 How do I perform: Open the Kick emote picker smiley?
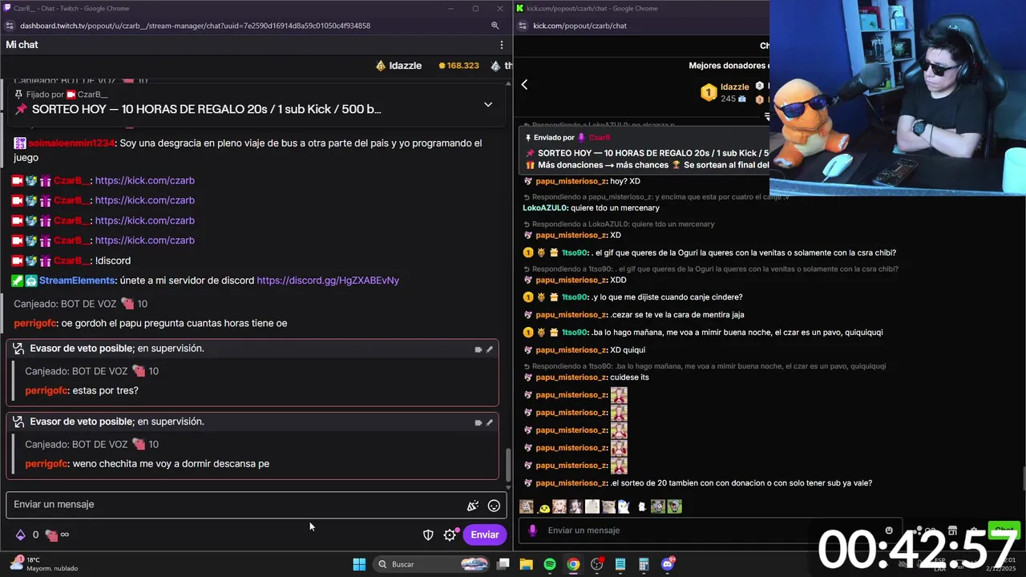(889, 531)
